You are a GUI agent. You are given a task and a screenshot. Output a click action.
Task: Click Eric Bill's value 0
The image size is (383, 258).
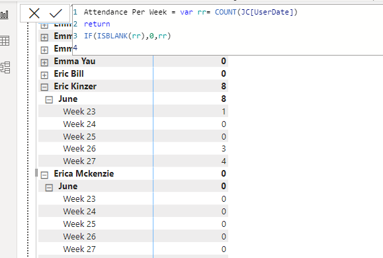(224, 73)
